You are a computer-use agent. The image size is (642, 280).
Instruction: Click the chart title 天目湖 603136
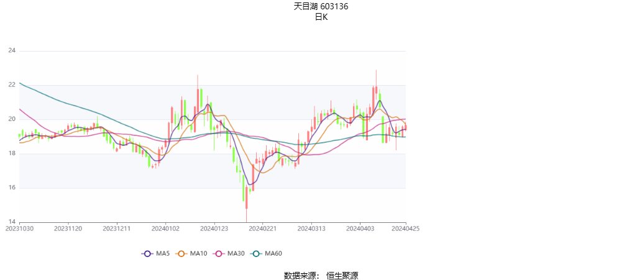click(x=321, y=7)
